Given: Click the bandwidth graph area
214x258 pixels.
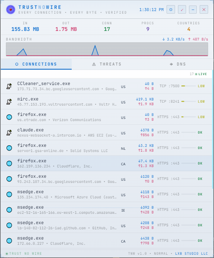Looking at the screenshot, I should tap(107, 49).
